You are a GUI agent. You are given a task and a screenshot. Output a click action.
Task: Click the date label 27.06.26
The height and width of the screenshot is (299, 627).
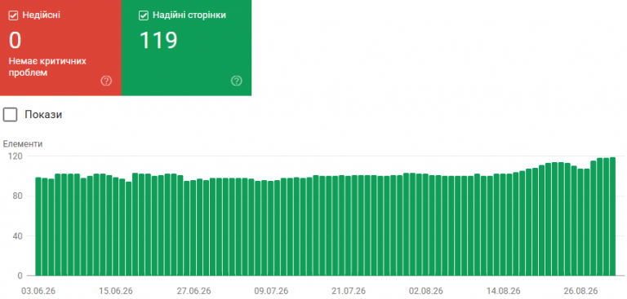click(194, 291)
